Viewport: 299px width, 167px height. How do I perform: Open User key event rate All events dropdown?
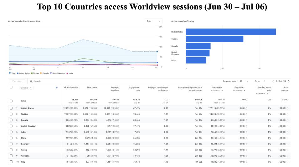click(262, 94)
